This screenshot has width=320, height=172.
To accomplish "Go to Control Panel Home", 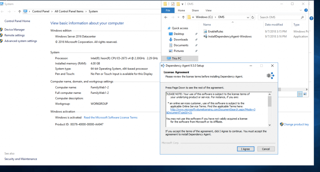I will (x=17, y=21).
